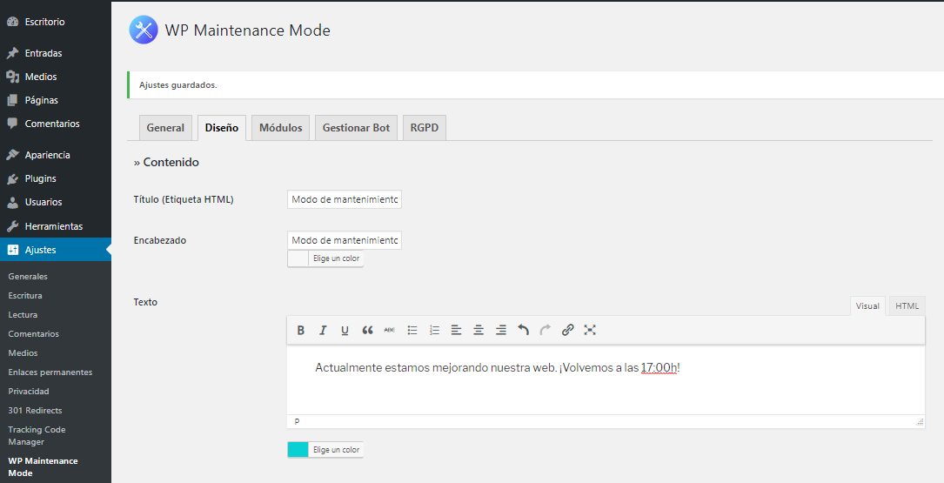The height and width of the screenshot is (483, 944).
Task: Open Plugins plug icon in sidebar
Action: pos(13,179)
